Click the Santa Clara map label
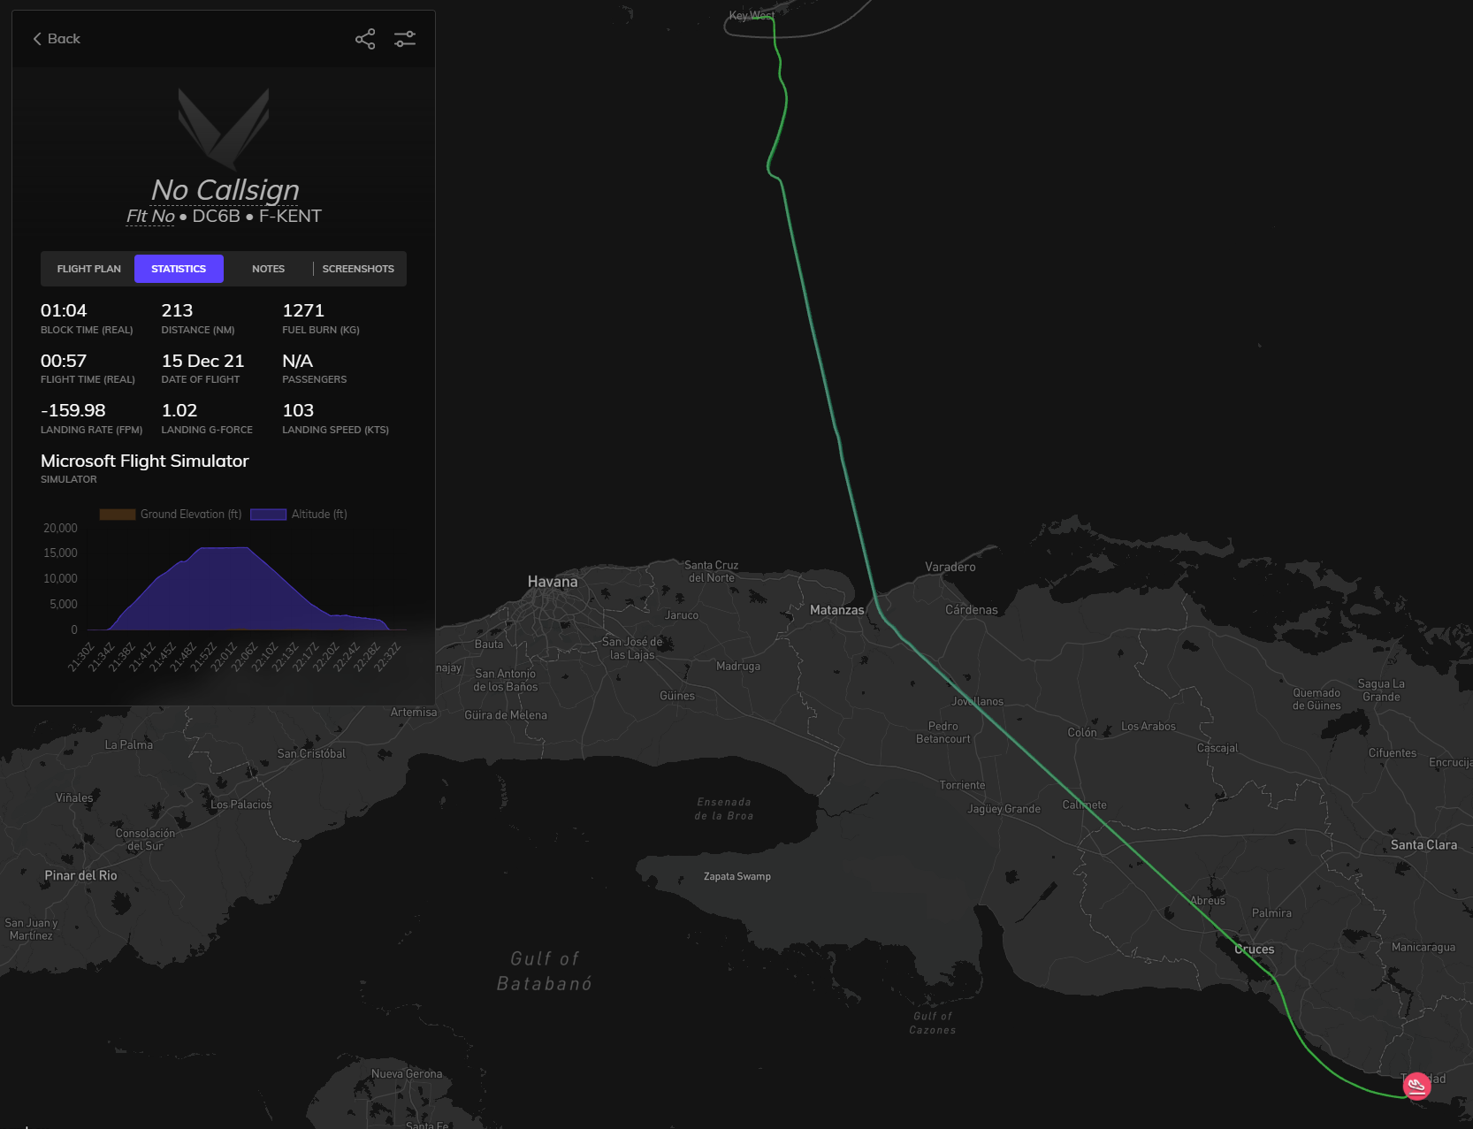Image resolution: width=1473 pixels, height=1129 pixels. [x=1423, y=845]
